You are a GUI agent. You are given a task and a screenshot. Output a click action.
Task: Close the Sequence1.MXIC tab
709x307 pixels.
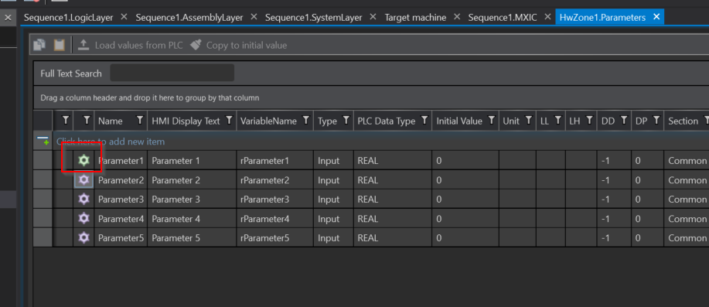pos(547,17)
